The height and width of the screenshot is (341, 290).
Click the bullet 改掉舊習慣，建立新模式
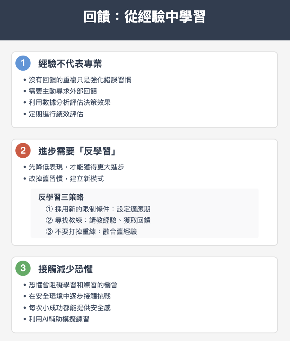[x=66, y=178]
